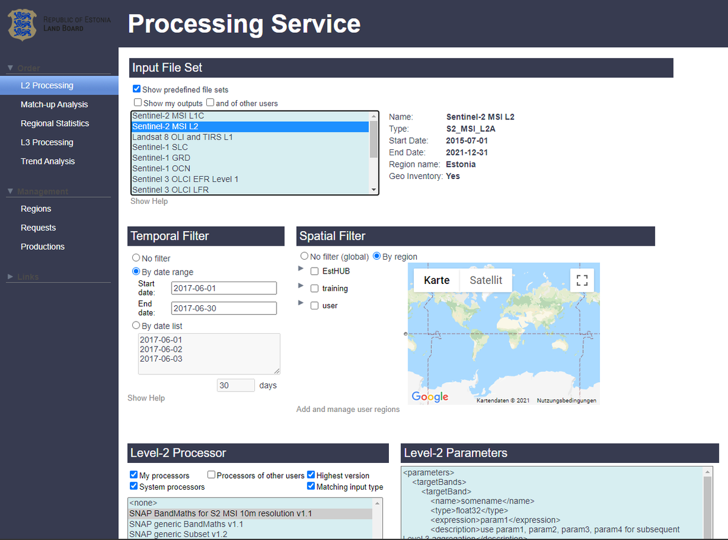Screen dimensions: 728x540
Task: Select Sentinel-1 GRD file set
Action: coord(251,158)
